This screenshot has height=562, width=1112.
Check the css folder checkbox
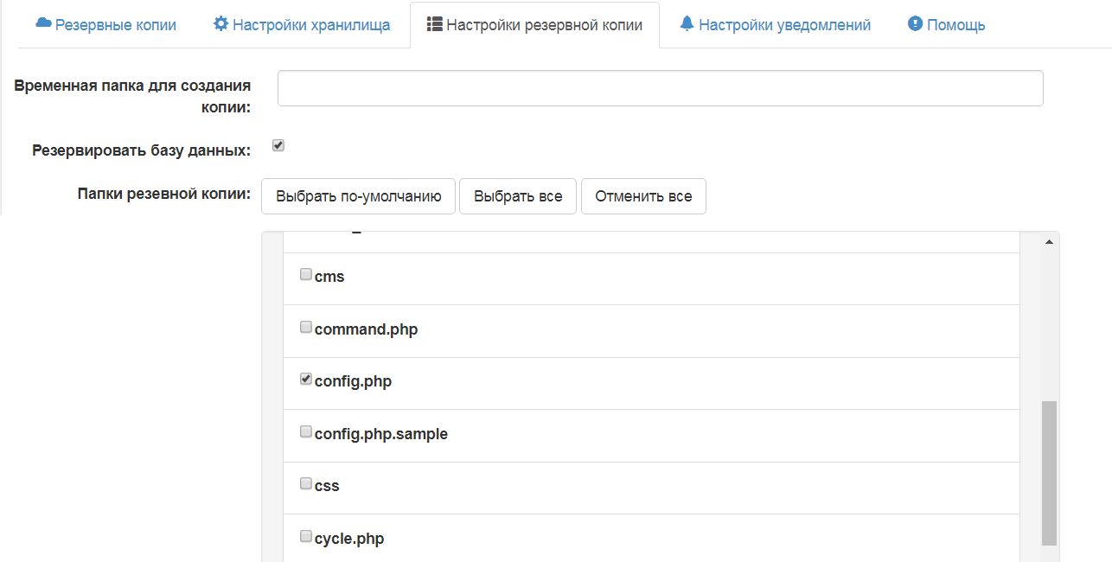[305, 483]
